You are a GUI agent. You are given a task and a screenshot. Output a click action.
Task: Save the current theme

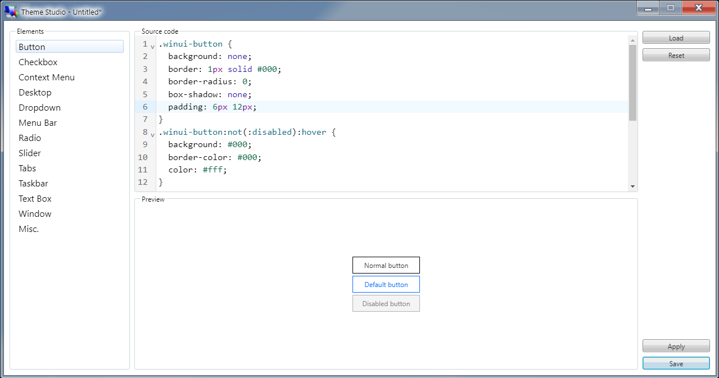(x=676, y=363)
